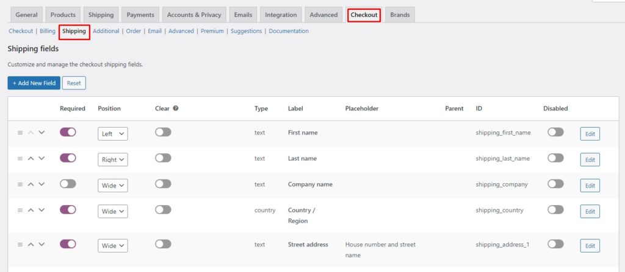Toggle Required switch for Company name
Viewport: 625px width, 272px height.
(x=68, y=184)
